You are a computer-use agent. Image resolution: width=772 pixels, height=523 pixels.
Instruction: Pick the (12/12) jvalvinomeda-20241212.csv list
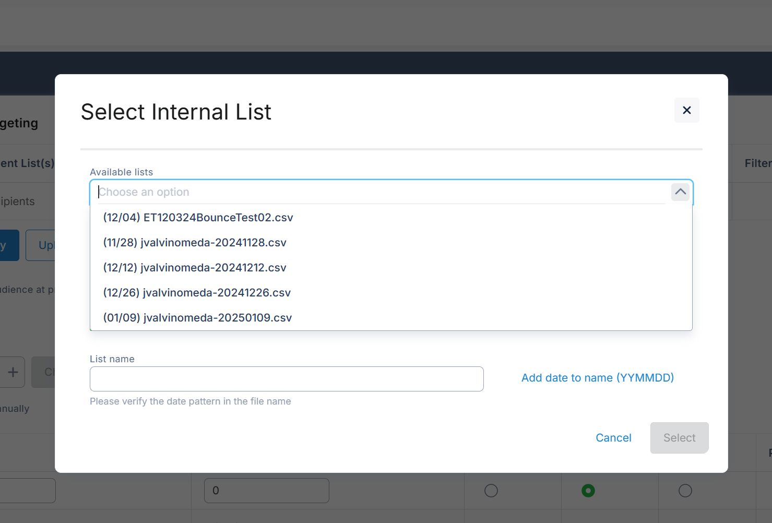[195, 268]
